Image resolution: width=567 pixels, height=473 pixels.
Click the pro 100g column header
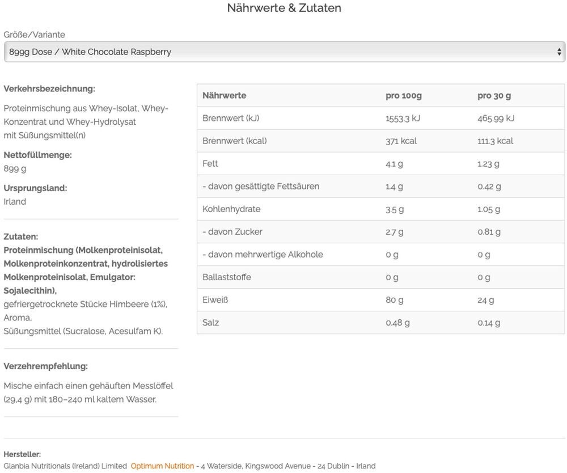[x=404, y=95]
